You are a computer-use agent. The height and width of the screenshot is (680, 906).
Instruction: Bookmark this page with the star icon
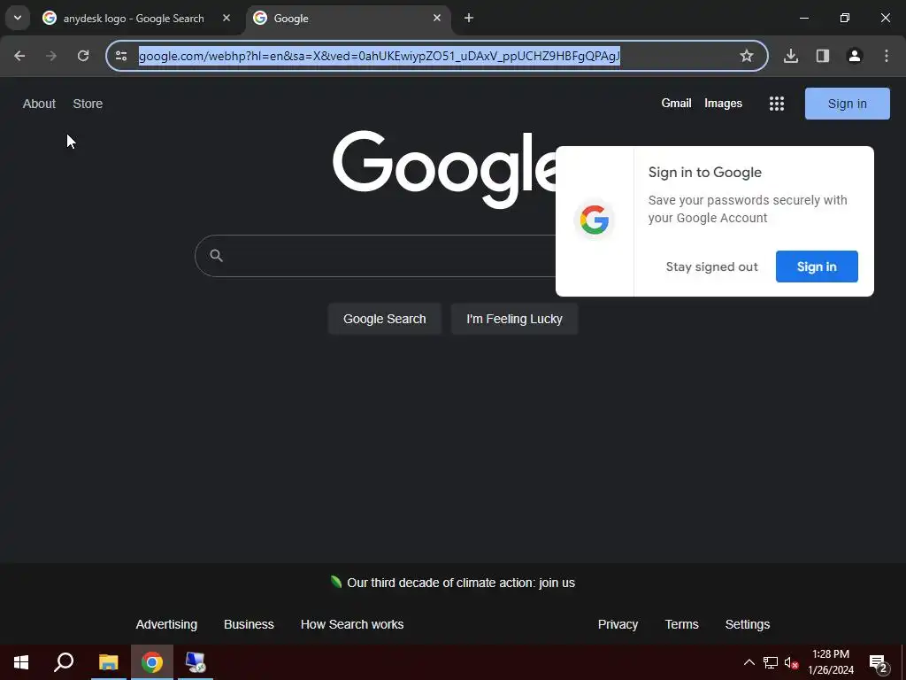[x=747, y=56]
